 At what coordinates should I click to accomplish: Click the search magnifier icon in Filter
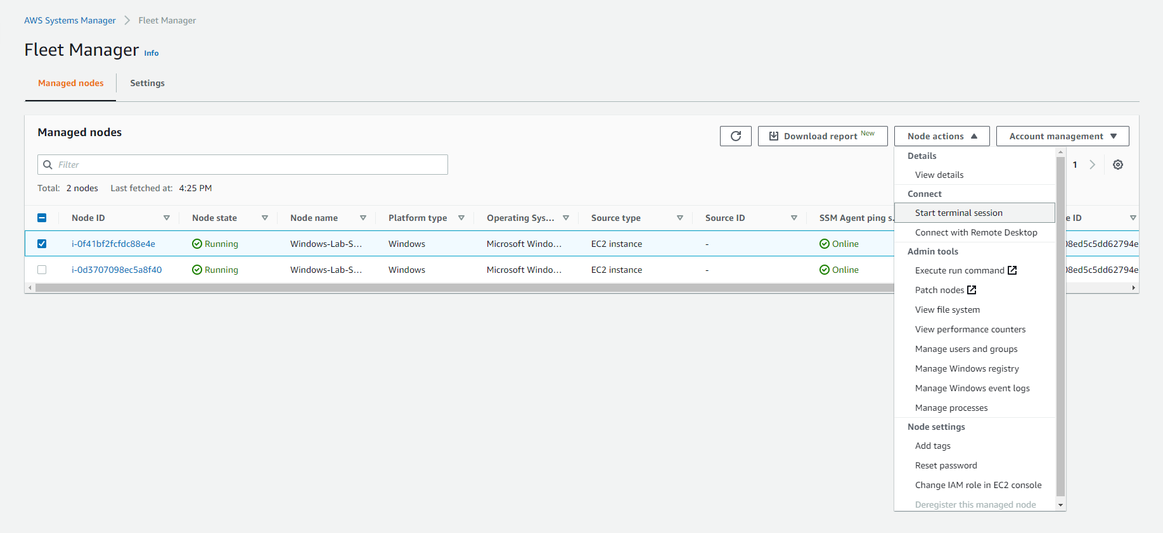point(48,165)
